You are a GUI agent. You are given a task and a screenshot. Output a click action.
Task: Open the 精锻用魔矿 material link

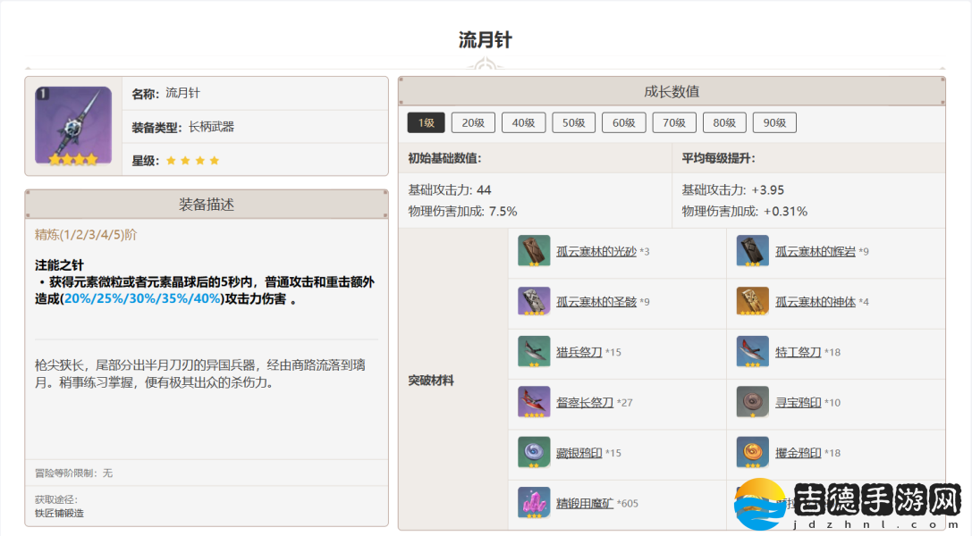point(584,503)
